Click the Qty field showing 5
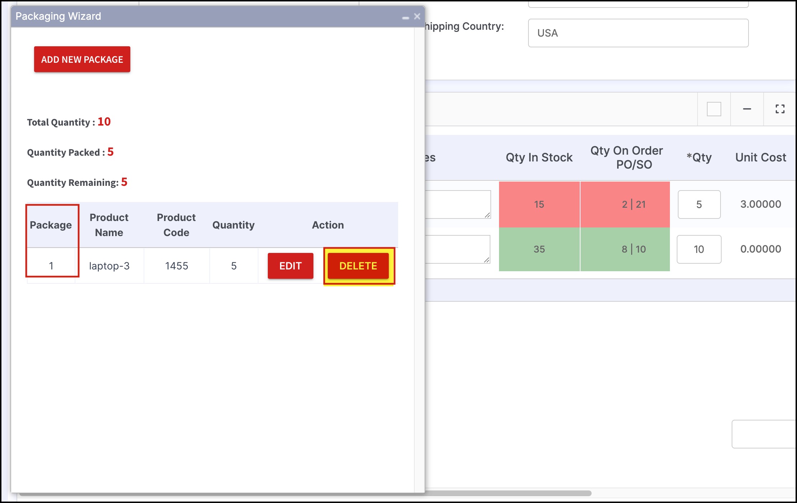797x503 pixels. tap(699, 205)
